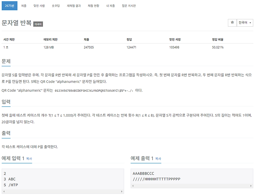Screen dimensions: 264x196
Task: Click the 입력 section heading
Action: pyautogui.click(x=6, y=102)
